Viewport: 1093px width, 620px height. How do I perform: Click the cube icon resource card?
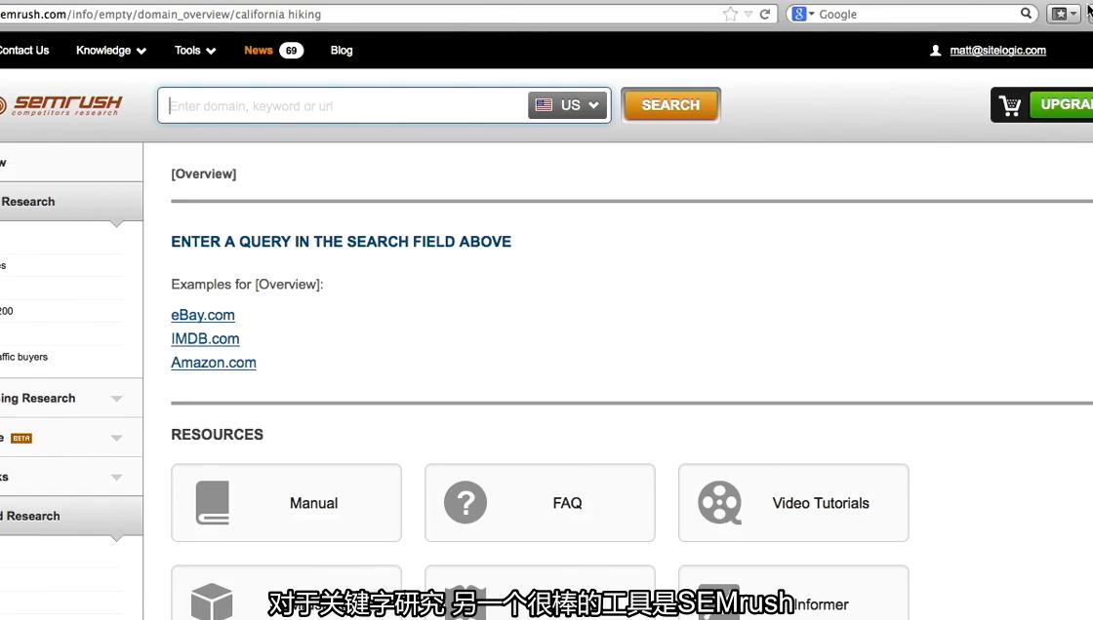(x=211, y=601)
